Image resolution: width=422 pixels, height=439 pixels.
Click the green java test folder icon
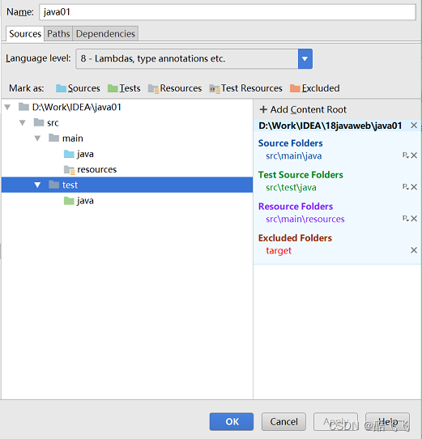pos(69,200)
